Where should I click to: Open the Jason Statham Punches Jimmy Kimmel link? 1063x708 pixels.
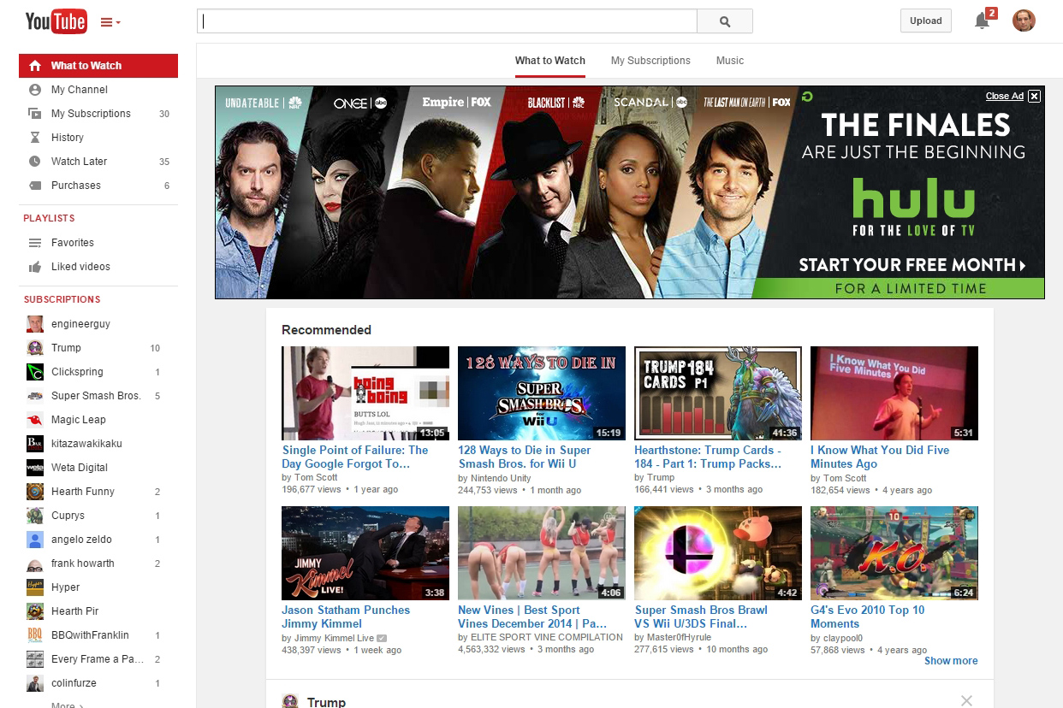tap(346, 617)
